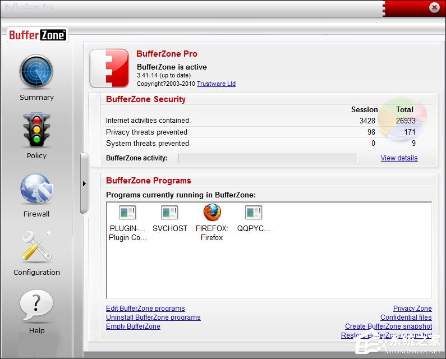This screenshot has height=359, width=446.
Task: Click the total value 26933
Action: [406, 121]
